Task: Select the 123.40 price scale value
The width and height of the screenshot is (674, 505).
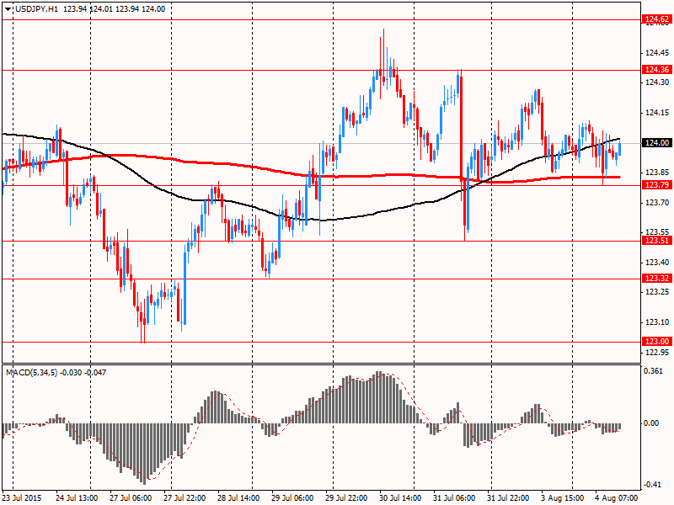Action: pyautogui.click(x=657, y=263)
